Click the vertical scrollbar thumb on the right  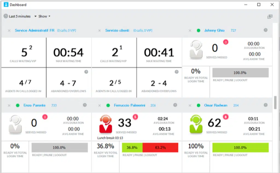tap(276, 102)
